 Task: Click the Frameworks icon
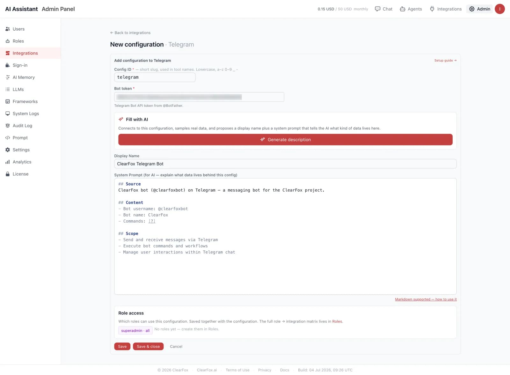[x=8, y=102]
